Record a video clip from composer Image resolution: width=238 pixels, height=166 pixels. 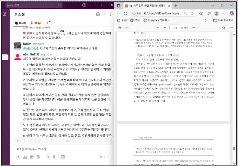click(x=47, y=157)
